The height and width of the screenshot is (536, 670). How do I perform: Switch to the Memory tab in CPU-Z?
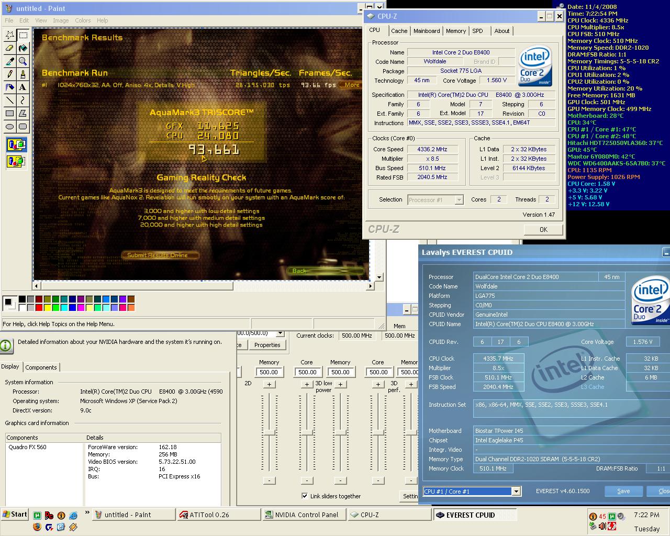click(456, 31)
